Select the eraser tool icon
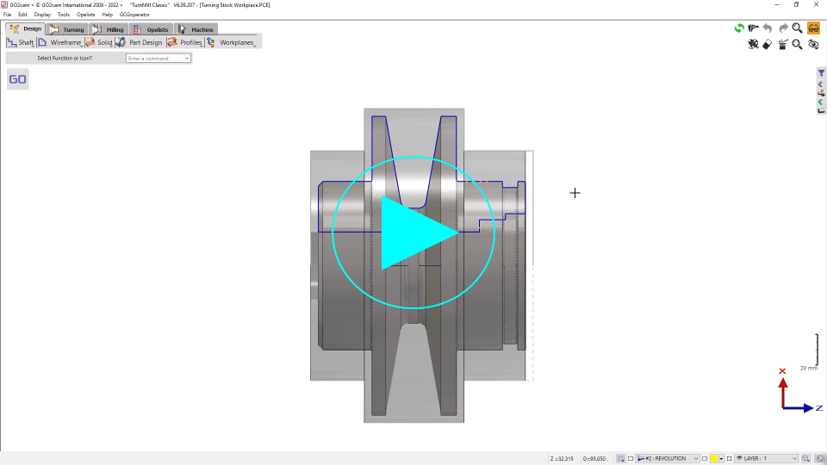Image resolution: width=827 pixels, height=465 pixels. 768,44
